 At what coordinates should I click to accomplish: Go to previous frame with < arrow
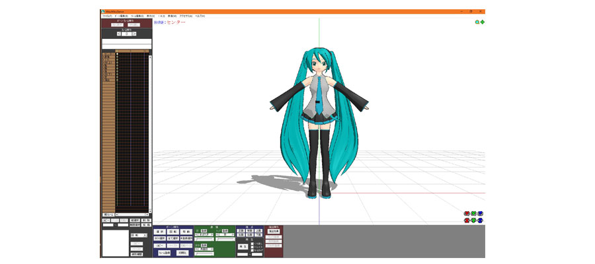click(x=119, y=34)
